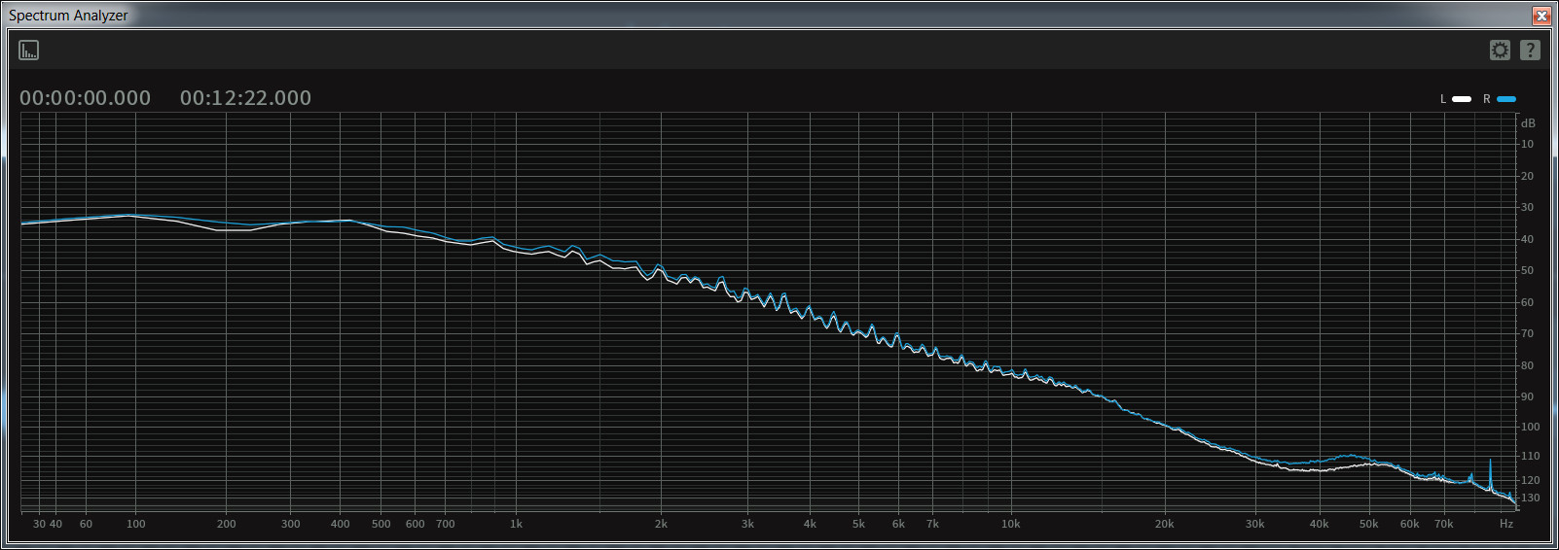The image size is (1559, 550).
Task: Click the 30k frequency axis label
Action: pyautogui.click(x=1255, y=524)
